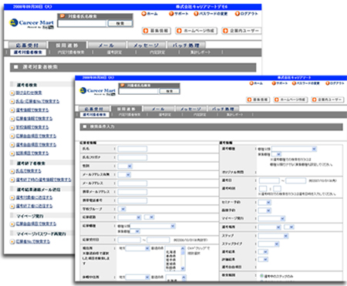Viewport: 347px width, 286px height.
Task: Open the セミナー予約 dropdown
Action: point(264,203)
